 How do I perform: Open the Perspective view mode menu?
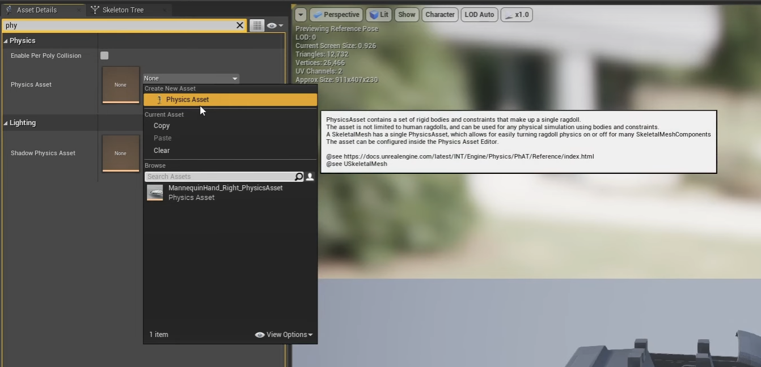[x=336, y=15]
